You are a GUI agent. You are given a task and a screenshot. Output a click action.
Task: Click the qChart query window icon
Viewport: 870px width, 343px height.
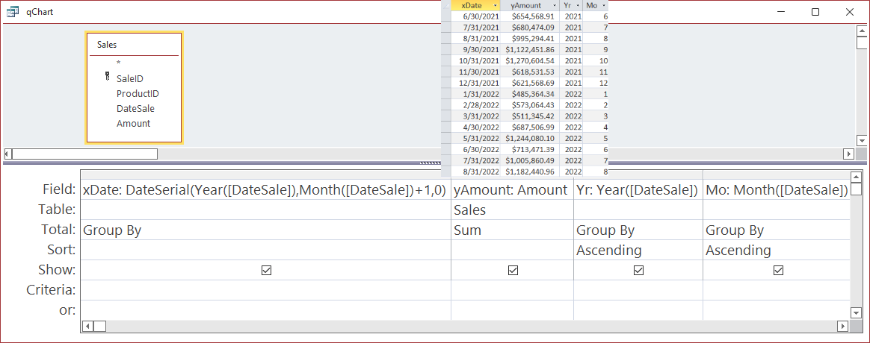pos(12,12)
